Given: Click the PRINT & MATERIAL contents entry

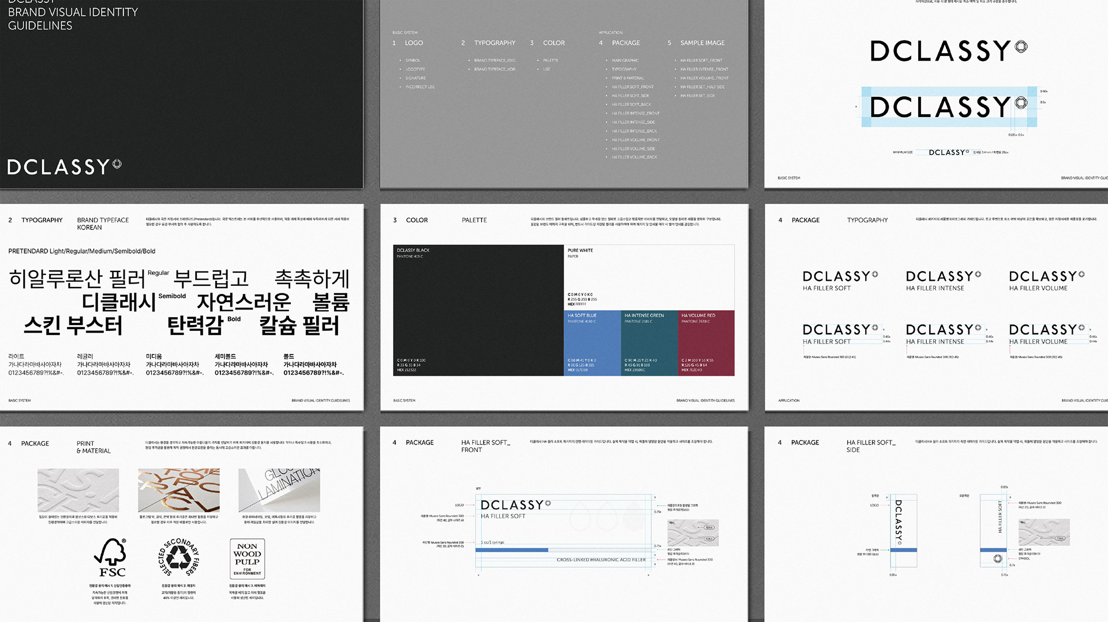Looking at the screenshot, I should pyautogui.click(x=628, y=78).
